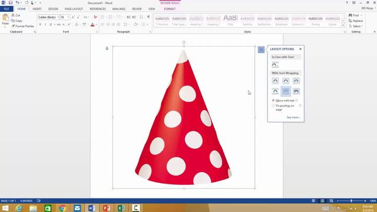Screen dimensions: 377x212
Task: Click the Multilevel List icon
Action: [x=119, y=17]
